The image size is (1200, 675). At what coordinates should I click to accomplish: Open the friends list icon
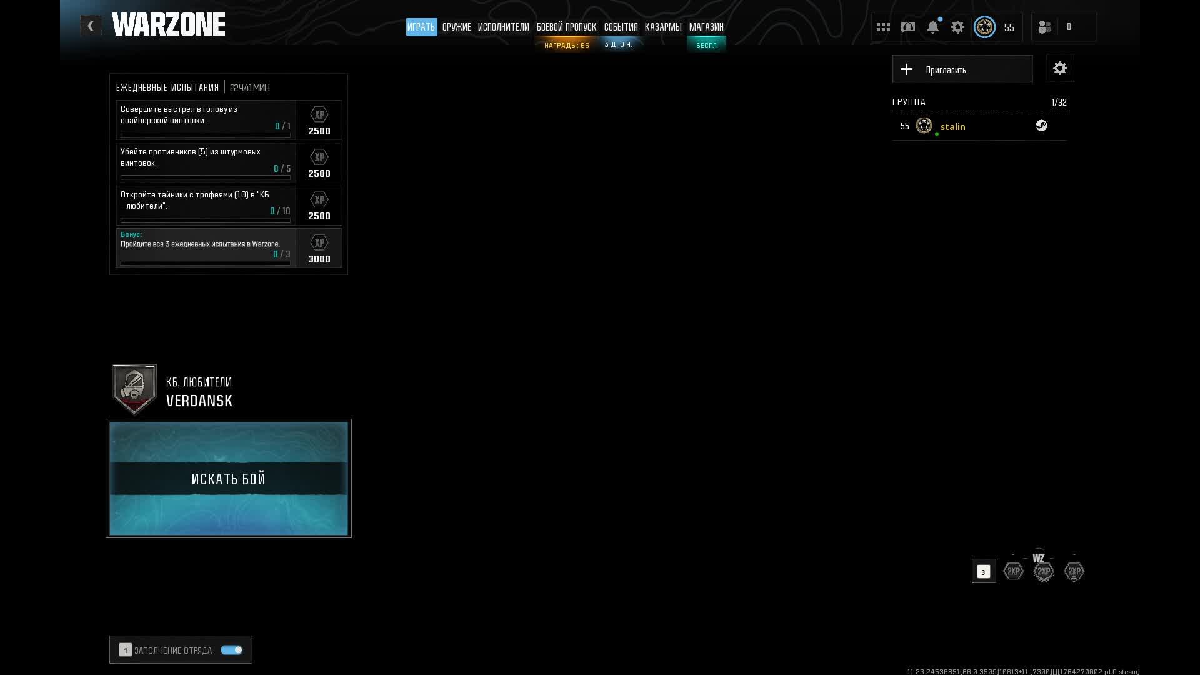point(1045,27)
